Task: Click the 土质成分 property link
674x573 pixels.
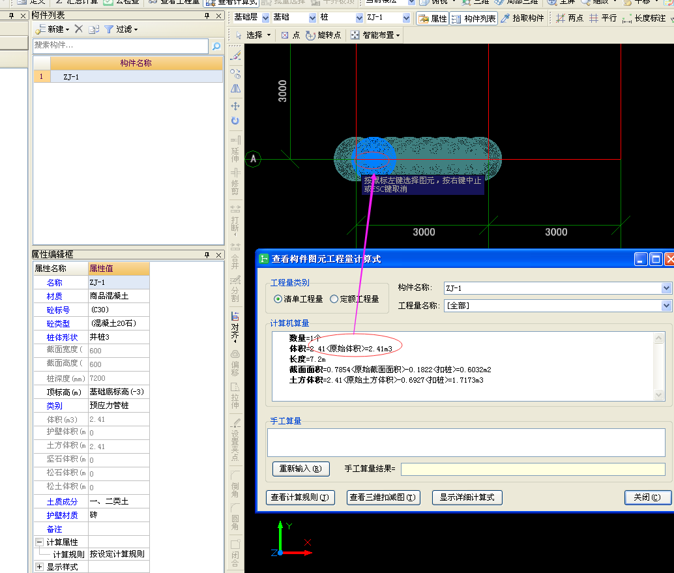Action: pyautogui.click(x=62, y=502)
